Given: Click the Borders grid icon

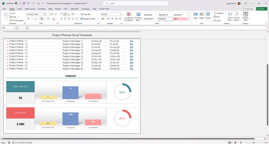Looking at the screenshot, I should coord(42,19).
